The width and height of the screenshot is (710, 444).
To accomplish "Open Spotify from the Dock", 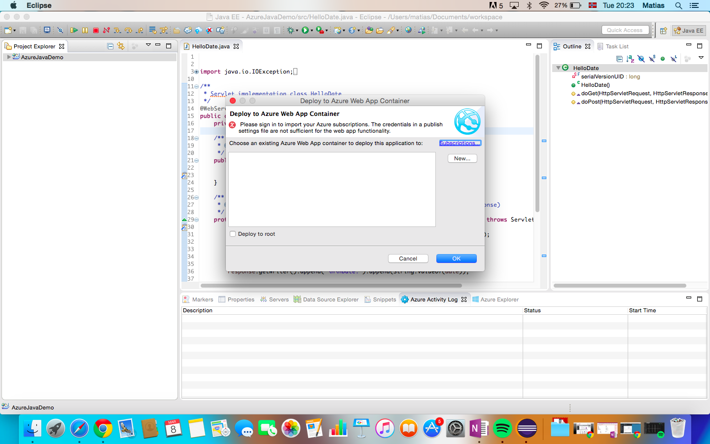I will pos(502,428).
